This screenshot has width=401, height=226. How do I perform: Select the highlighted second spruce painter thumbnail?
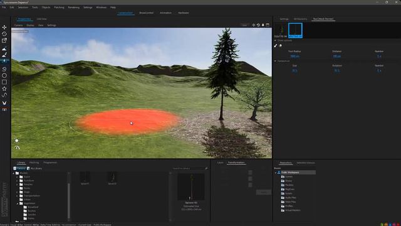[295, 31]
